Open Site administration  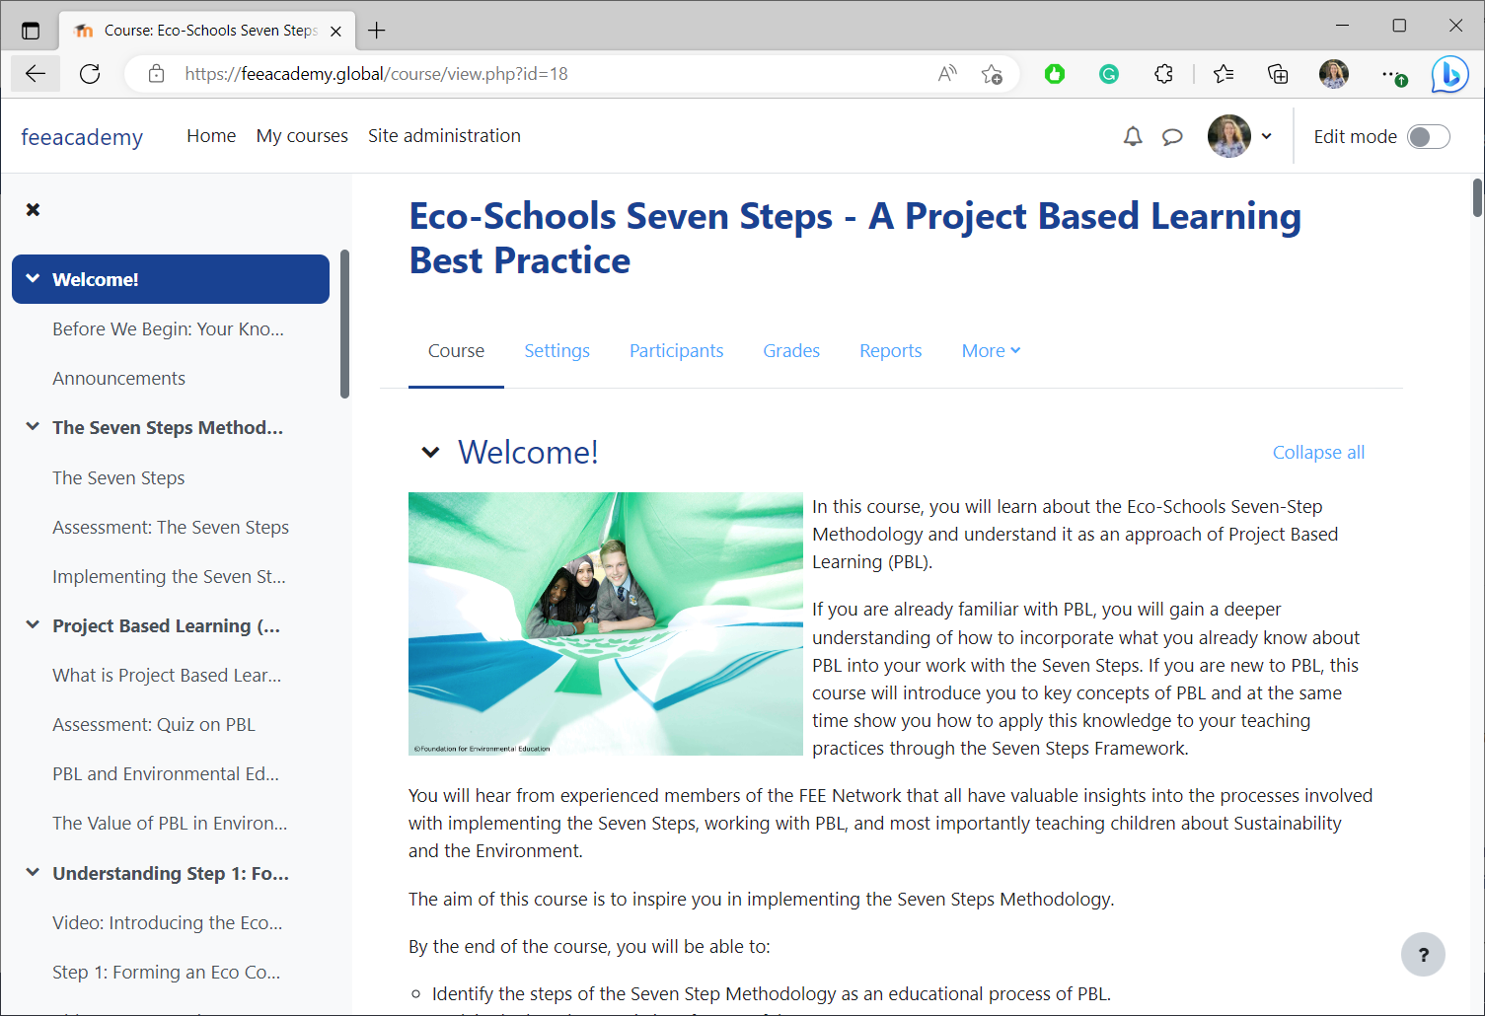point(444,136)
